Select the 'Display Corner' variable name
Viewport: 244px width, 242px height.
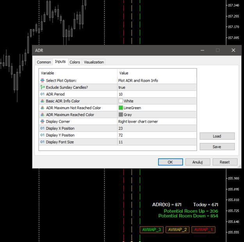58,121
